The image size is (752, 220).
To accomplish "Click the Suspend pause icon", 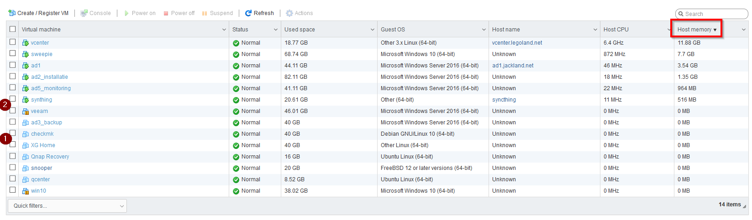I will 205,13.
